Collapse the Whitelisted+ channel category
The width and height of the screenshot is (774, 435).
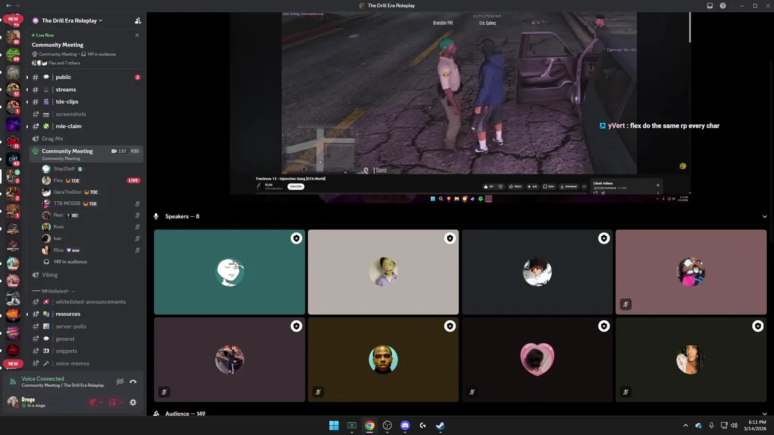54,291
